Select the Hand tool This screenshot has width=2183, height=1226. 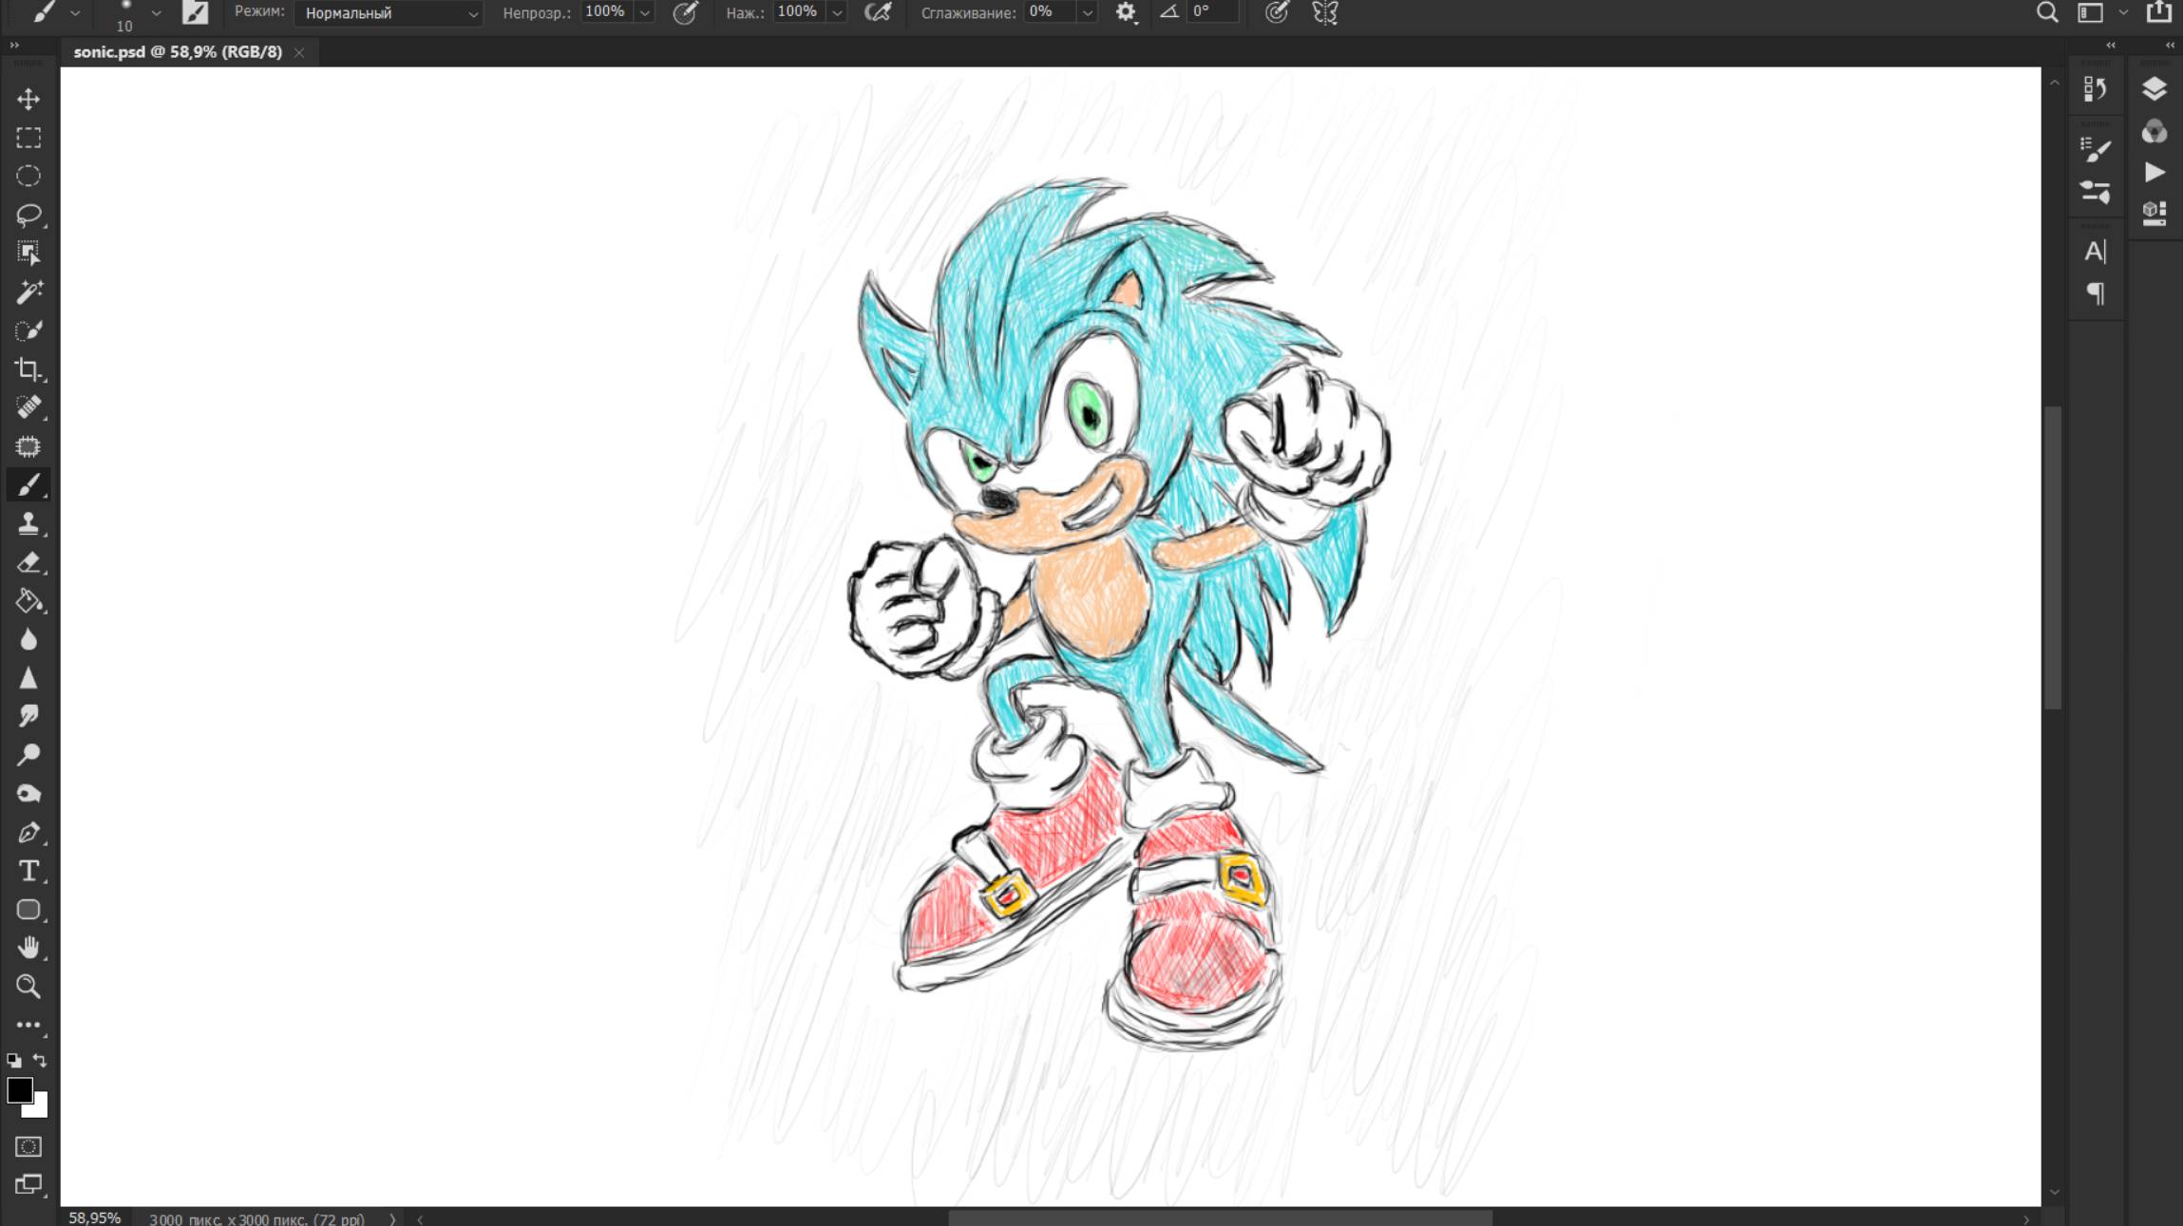[28, 948]
